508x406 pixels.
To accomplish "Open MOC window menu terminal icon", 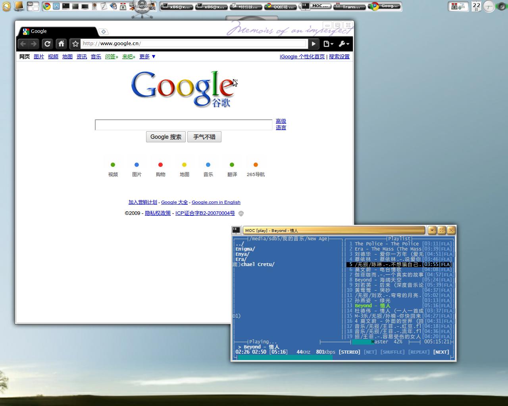I will 236,230.
